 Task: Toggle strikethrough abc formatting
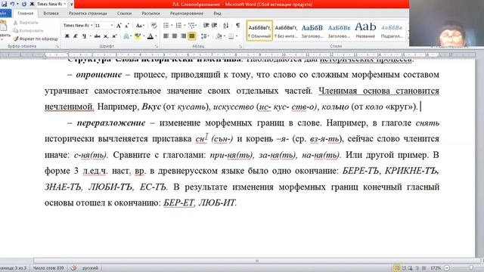coord(98,36)
